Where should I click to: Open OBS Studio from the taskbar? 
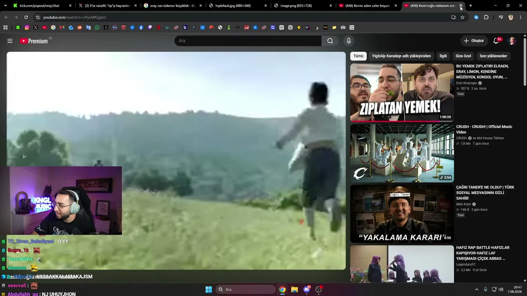pos(318,289)
